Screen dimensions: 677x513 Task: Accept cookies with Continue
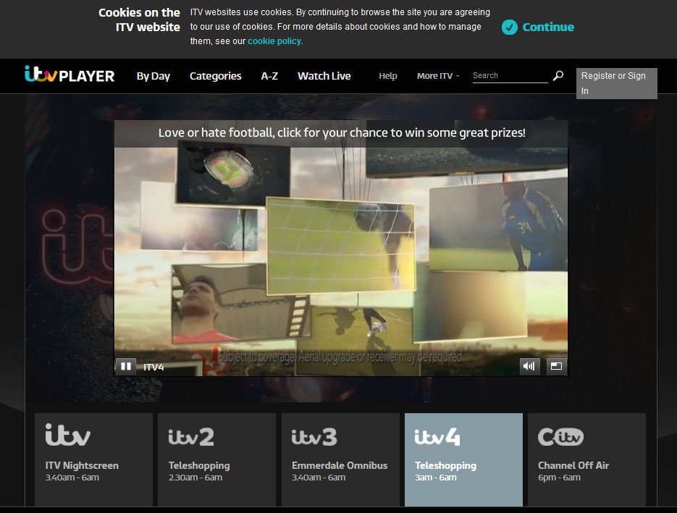pos(538,27)
